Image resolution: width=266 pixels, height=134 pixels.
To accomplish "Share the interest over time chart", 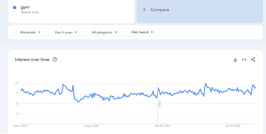I will click(253, 60).
